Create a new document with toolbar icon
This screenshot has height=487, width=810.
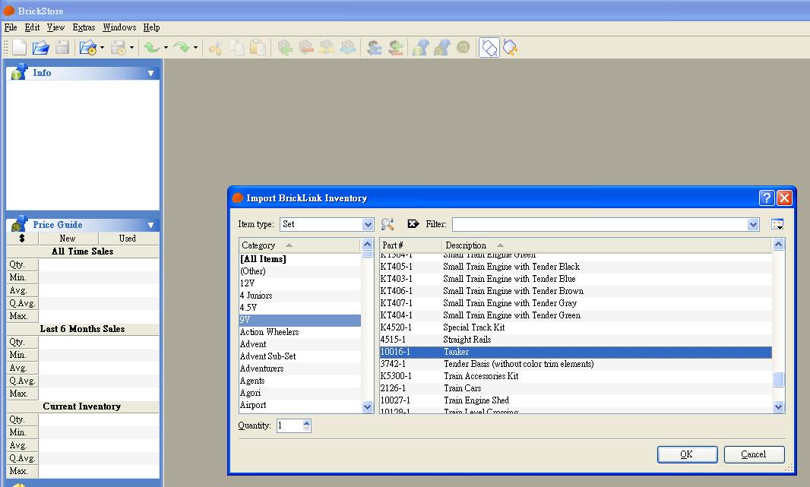click(20, 48)
